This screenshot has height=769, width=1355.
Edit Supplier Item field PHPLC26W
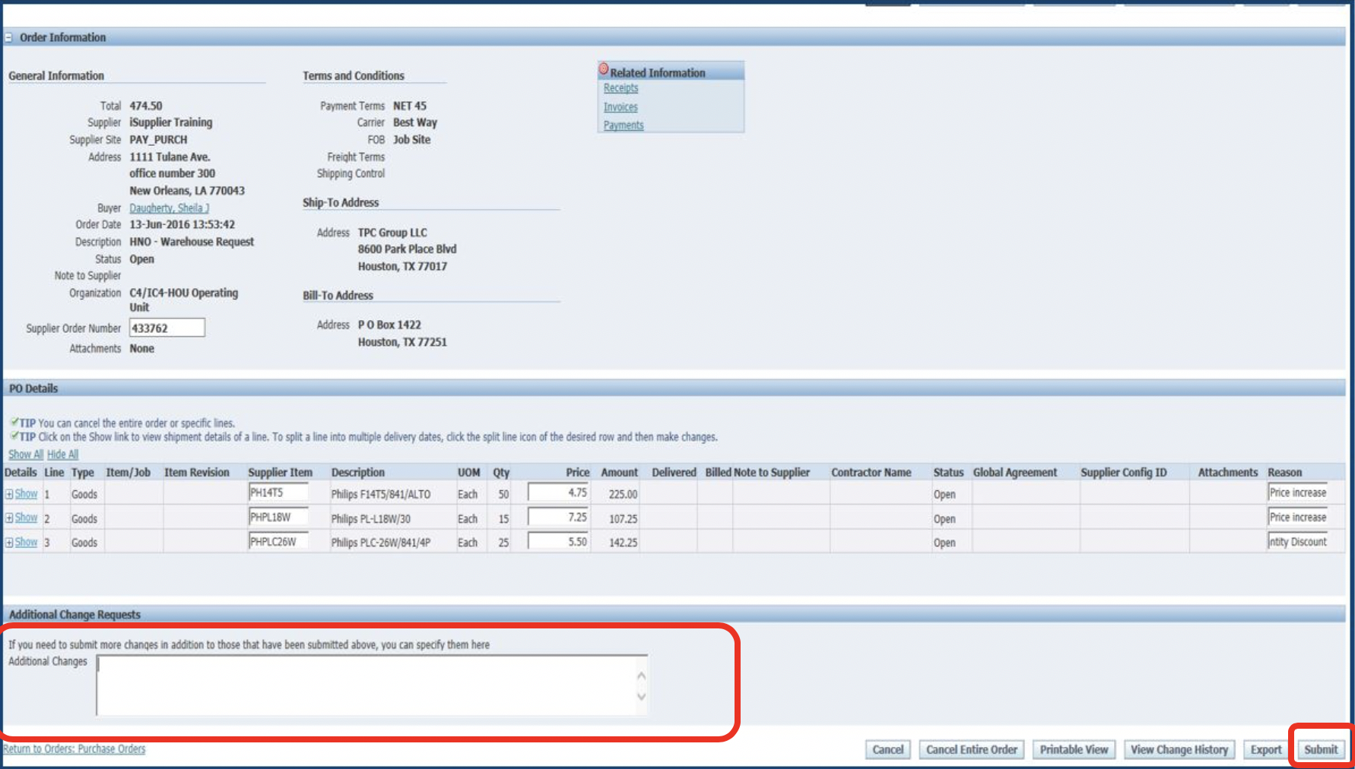[x=278, y=542]
